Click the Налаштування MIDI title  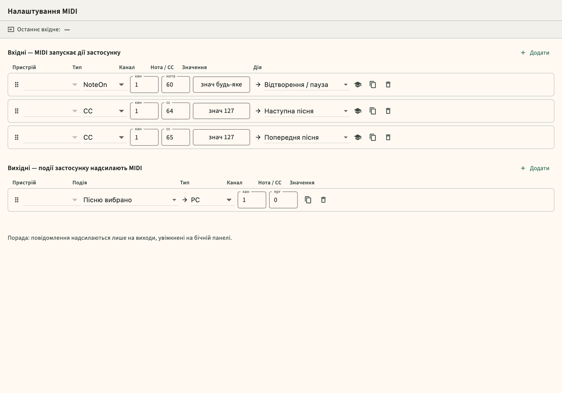(43, 11)
